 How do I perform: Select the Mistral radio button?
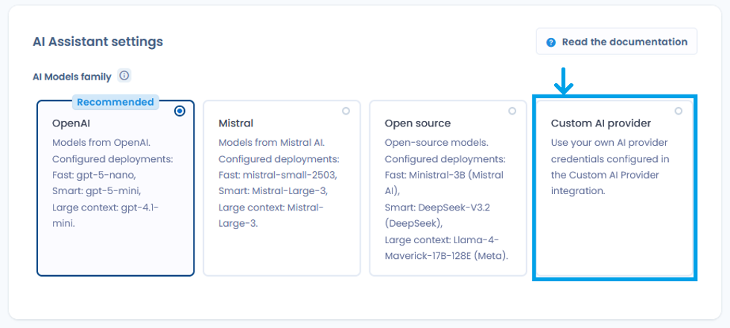point(346,111)
